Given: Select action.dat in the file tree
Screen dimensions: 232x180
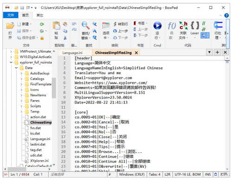Looking at the screenshot, I should tap(38, 117).
